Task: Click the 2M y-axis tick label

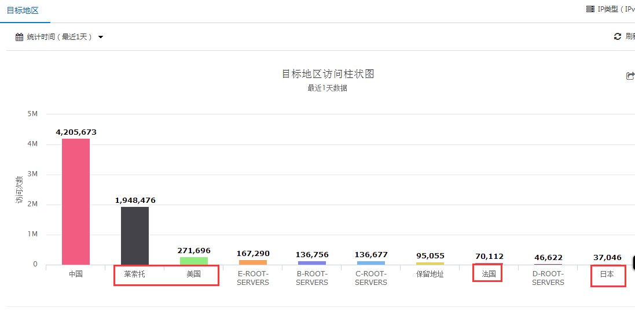Action: [x=32, y=204]
